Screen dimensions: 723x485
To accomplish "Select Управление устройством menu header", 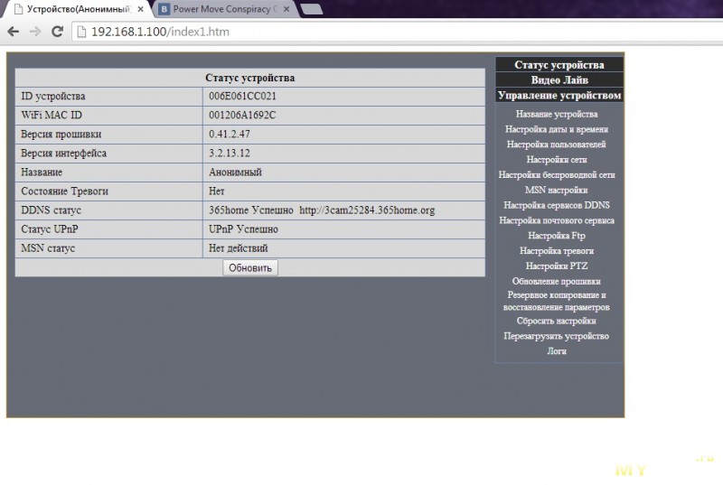I will click(x=559, y=95).
